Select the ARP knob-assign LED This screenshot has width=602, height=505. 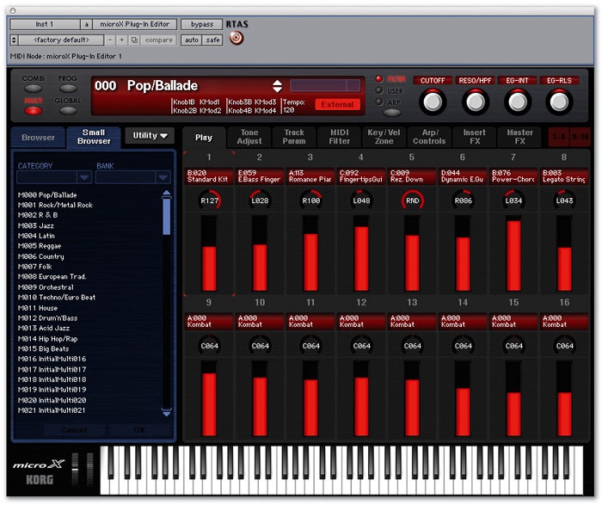pos(379,102)
